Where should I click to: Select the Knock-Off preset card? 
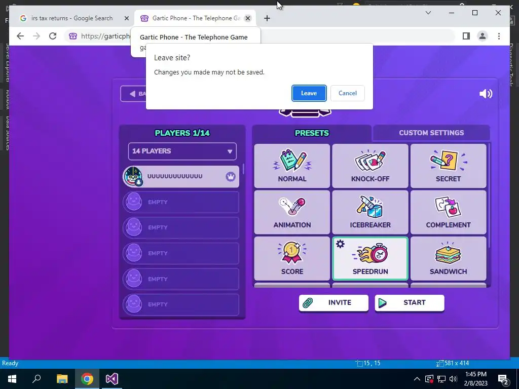tap(370, 166)
